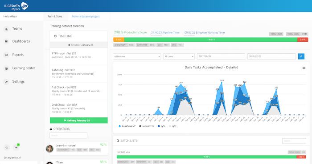Click Jean-Emmanuel's avatar photo

point(49,148)
